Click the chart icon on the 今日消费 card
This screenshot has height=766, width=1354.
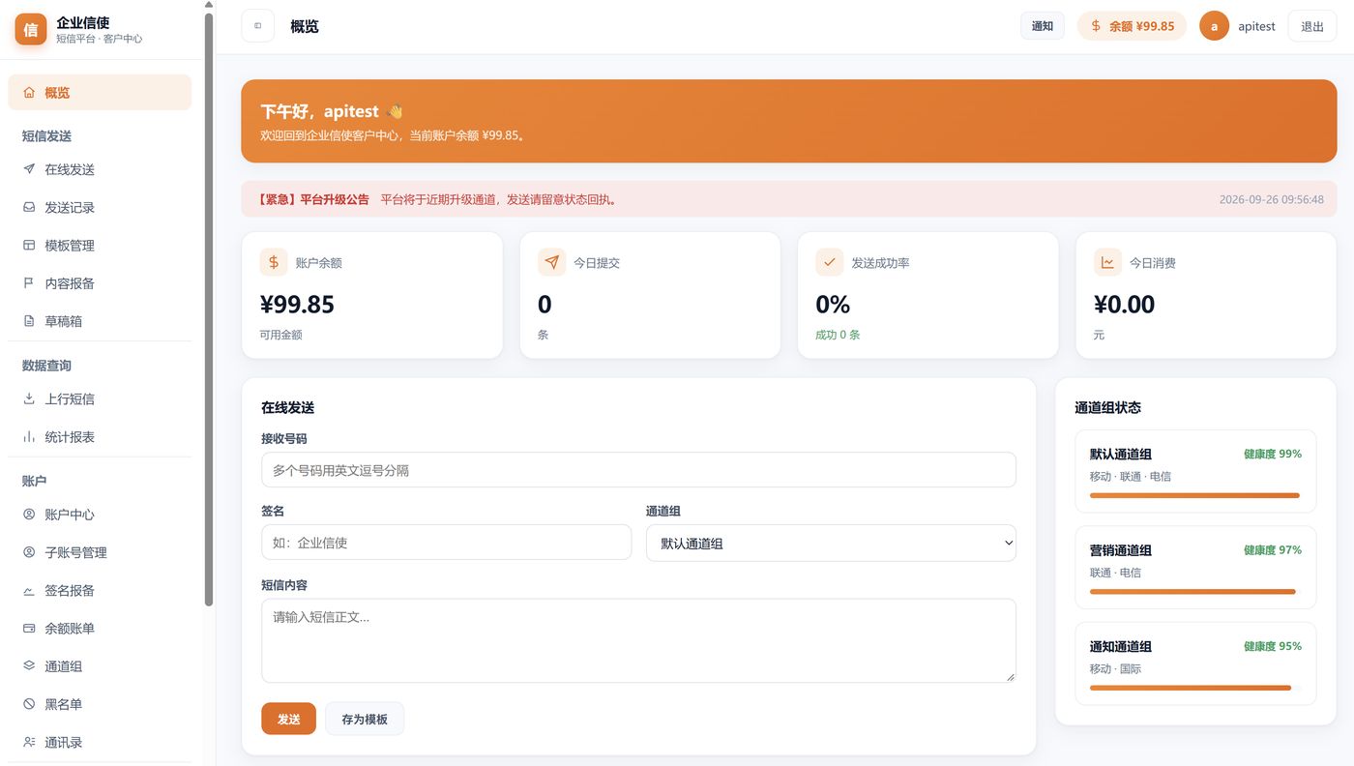[x=1107, y=262]
